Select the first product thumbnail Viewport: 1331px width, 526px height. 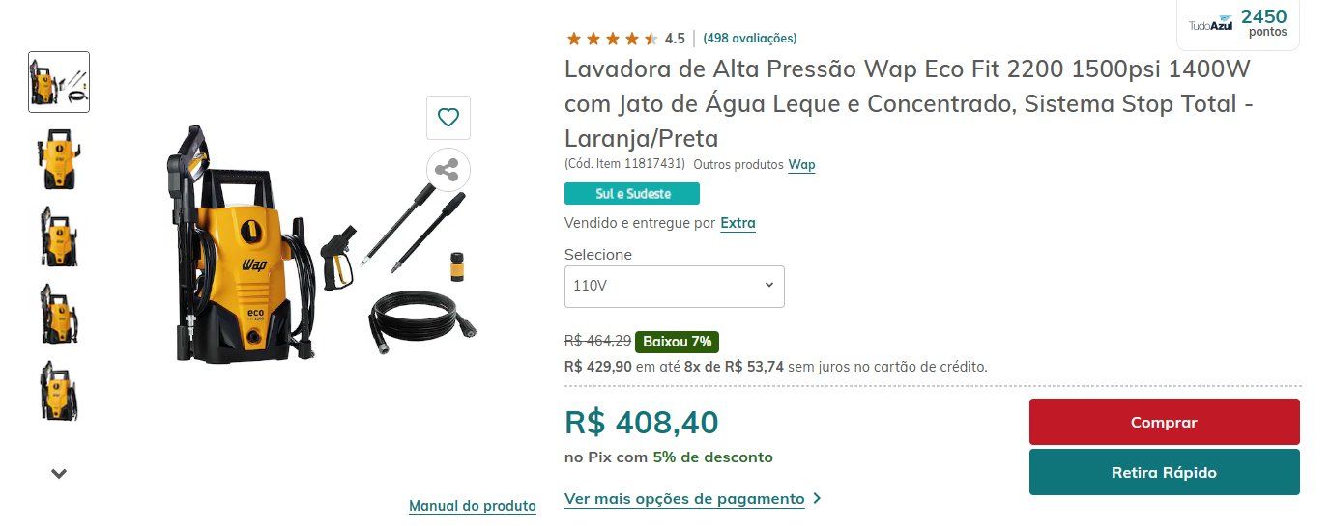[59, 82]
